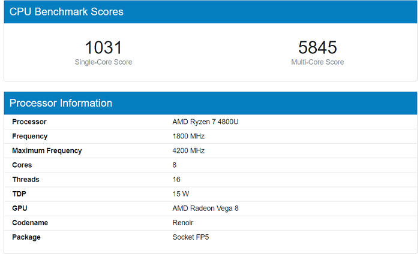Viewport: 420px width, 254px height.
Task: Click the Socket FP5 package value
Action: (x=191, y=237)
